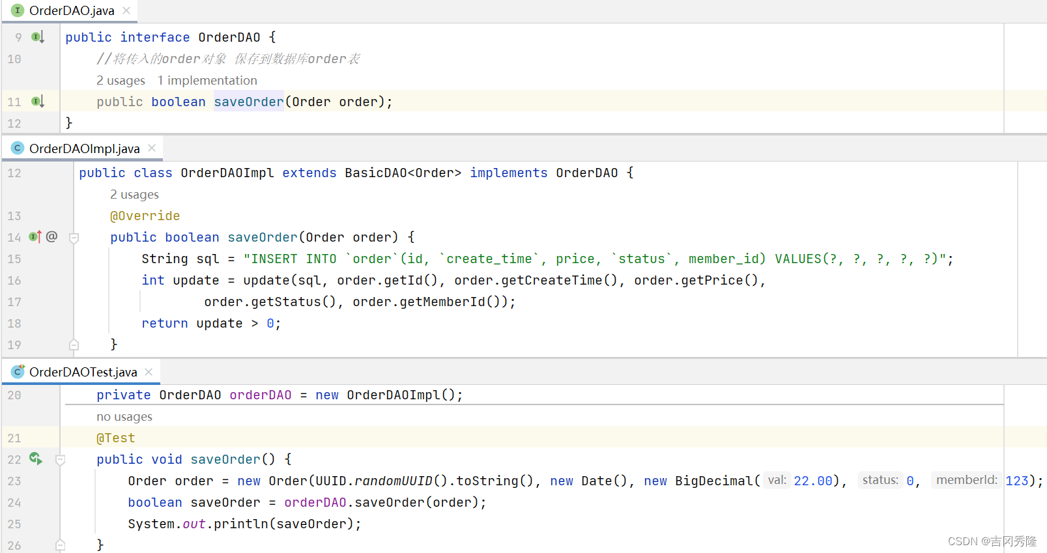Open the '2 usages' hint in OrderDAOImpl.java
Viewport: 1047px width, 553px height.
tap(135, 195)
